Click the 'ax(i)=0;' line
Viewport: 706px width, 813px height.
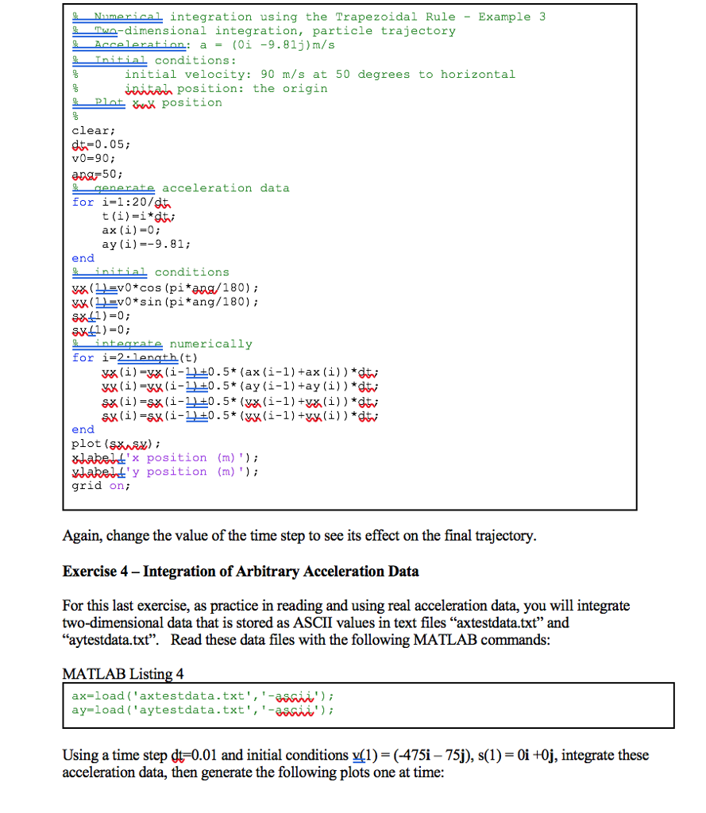(131, 229)
